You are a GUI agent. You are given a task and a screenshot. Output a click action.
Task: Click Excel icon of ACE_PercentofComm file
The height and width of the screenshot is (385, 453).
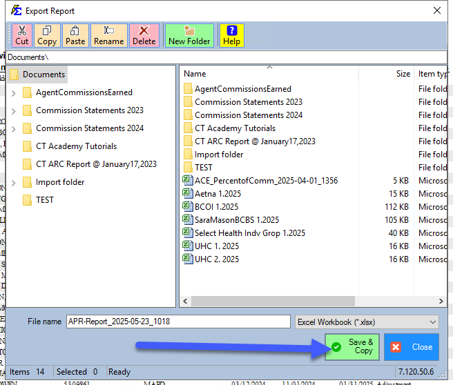[188, 180]
